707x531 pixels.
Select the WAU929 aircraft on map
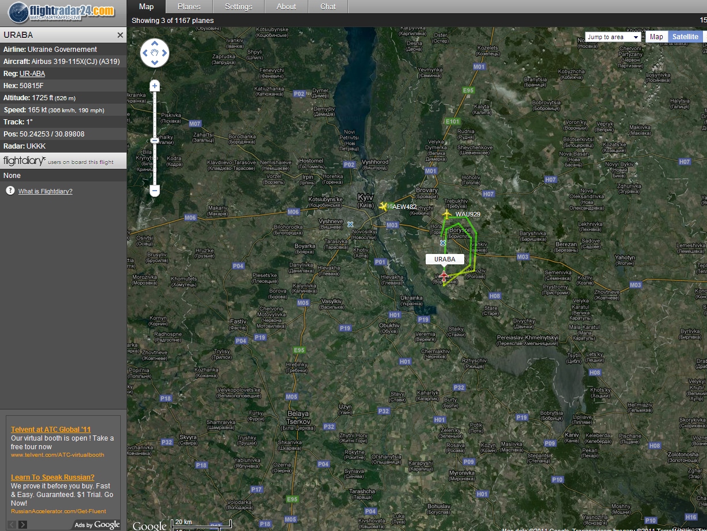pyautogui.click(x=446, y=214)
